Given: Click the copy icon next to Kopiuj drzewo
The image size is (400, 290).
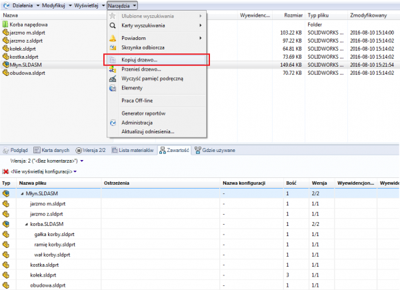Looking at the screenshot, I should point(113,60).
